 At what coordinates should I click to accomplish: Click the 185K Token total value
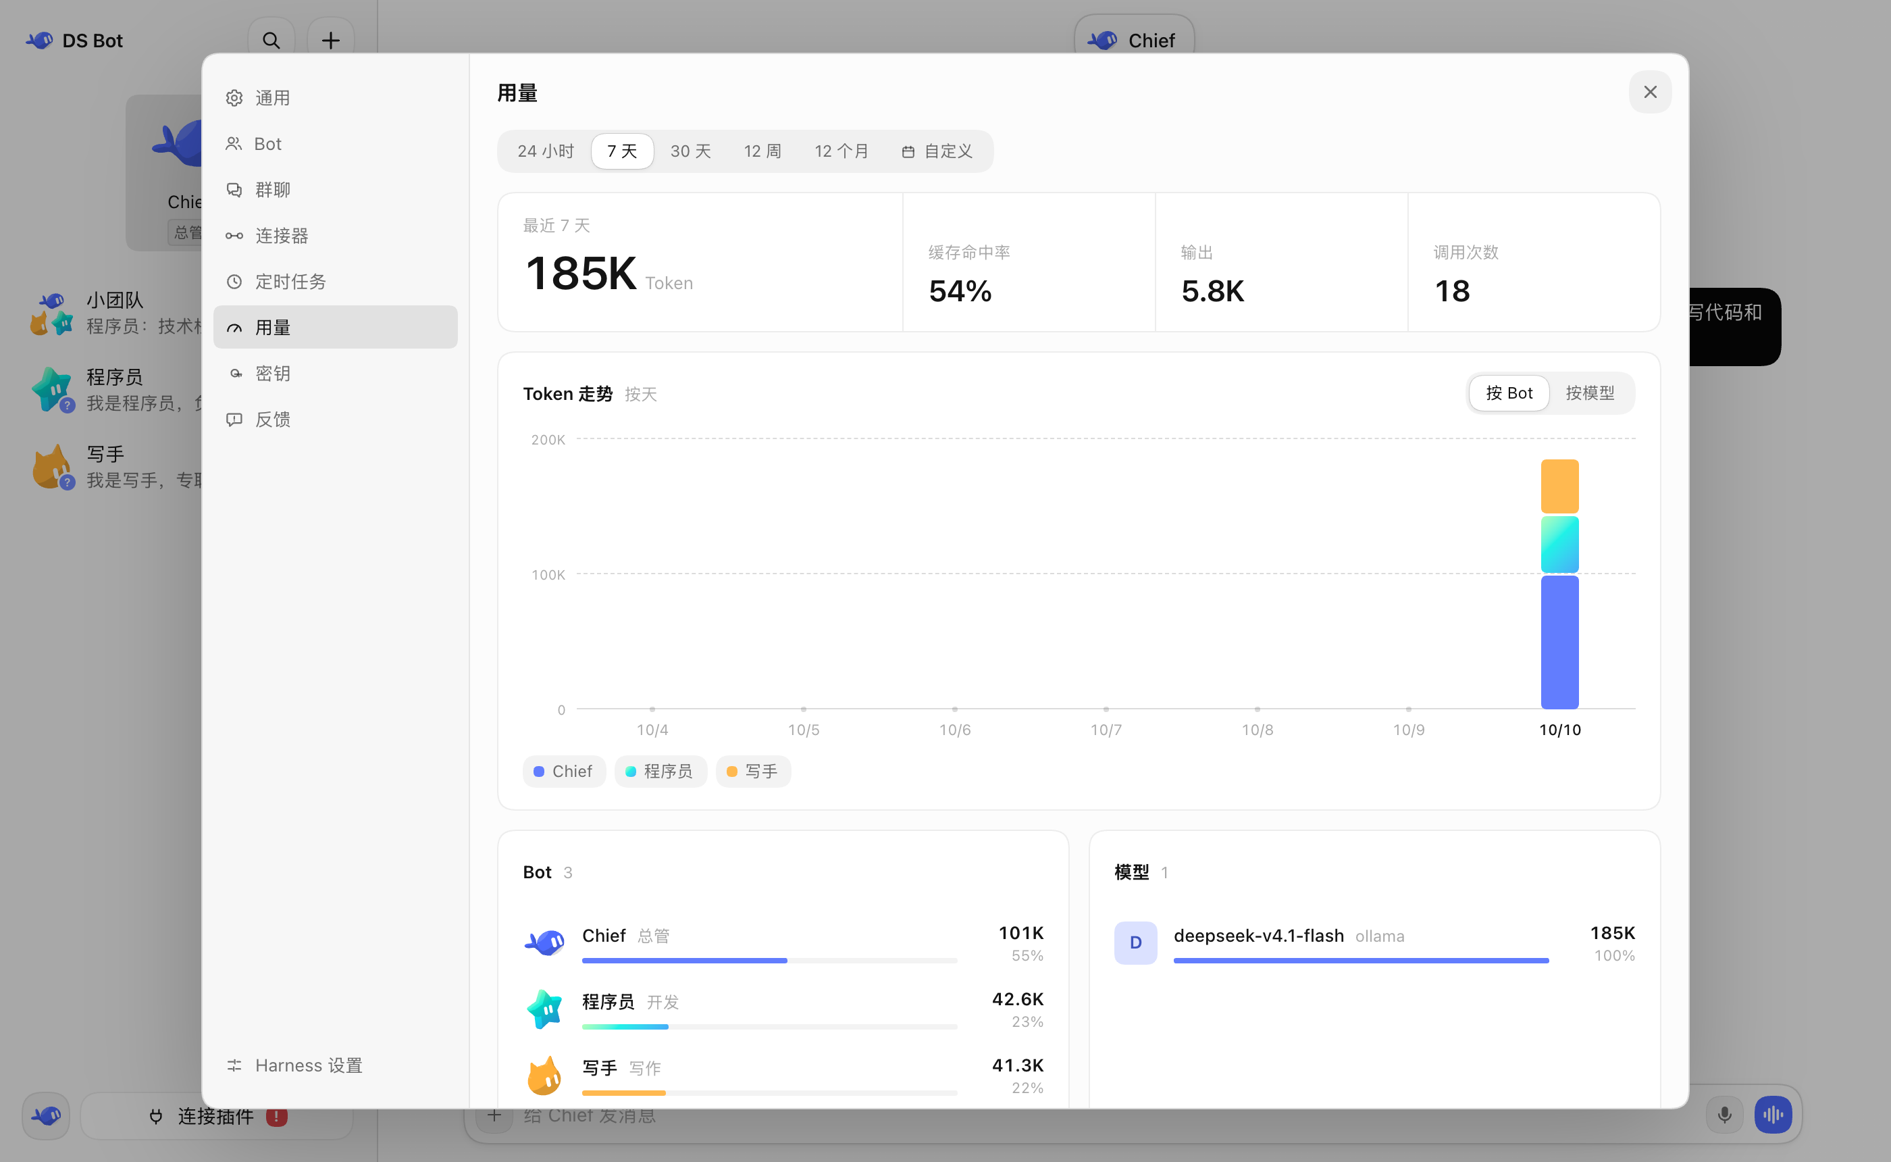tap(581, 274)
